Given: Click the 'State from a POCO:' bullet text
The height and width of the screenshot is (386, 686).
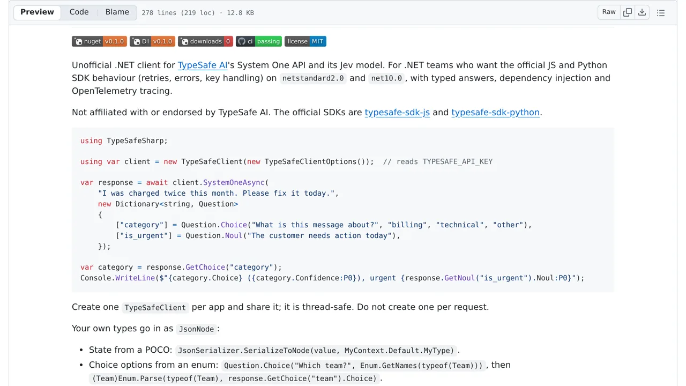Looking at the screenshot, I should point(131,350).
